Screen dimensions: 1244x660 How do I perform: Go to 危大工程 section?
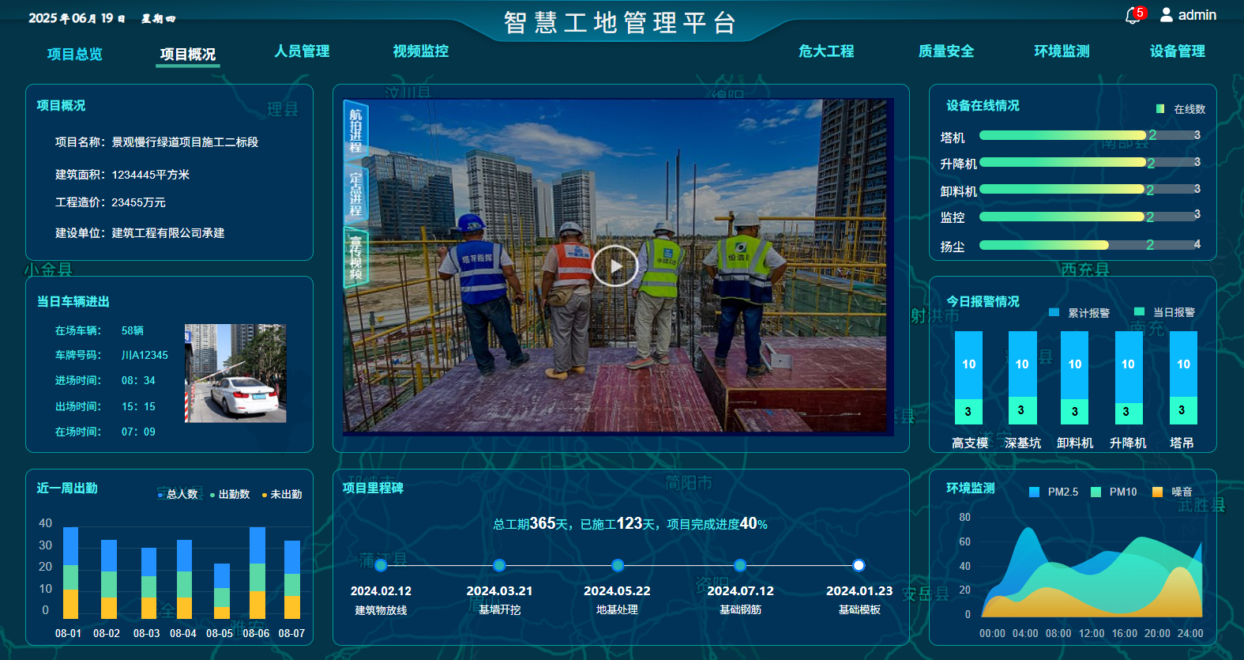pos(826,51)
